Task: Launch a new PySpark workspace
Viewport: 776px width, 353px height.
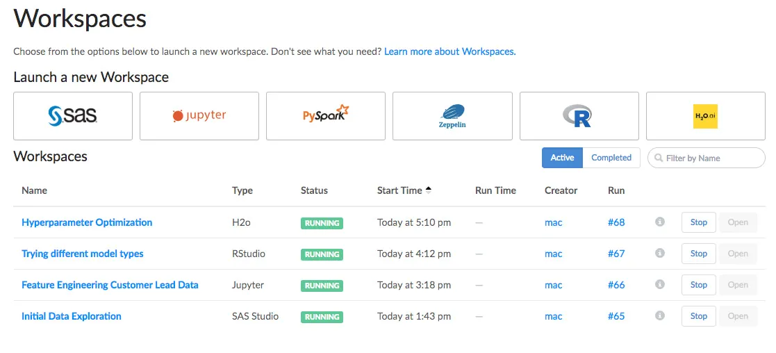Action: point(326,116)
